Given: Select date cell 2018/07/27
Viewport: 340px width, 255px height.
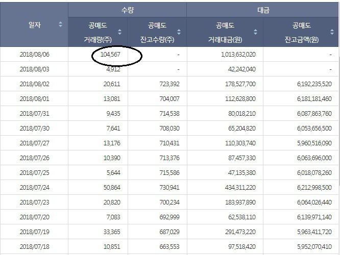Looking at the screenshot, I should 35,143.
